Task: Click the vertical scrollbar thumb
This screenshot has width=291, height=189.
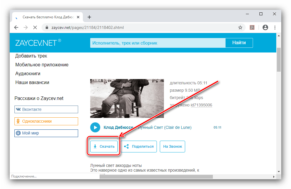Action: [x=279, y=60]
